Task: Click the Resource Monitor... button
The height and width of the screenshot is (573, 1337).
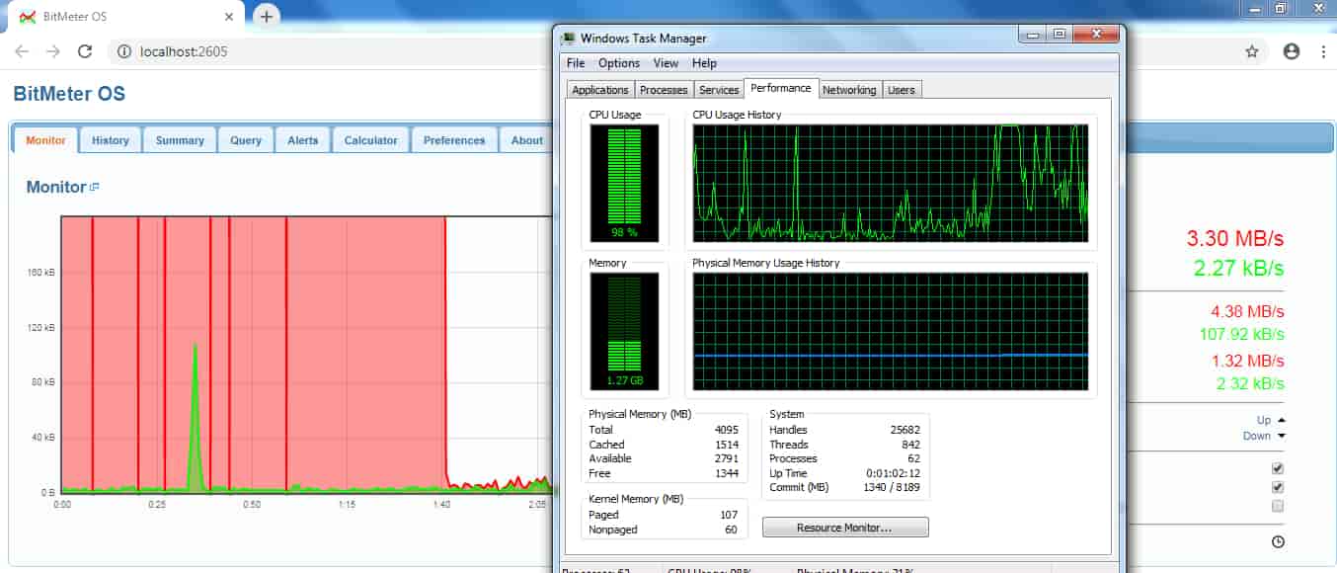Action: (845, 528)
